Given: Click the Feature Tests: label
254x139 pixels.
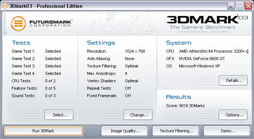Looking at the screenshot, I should pos(25,88).
